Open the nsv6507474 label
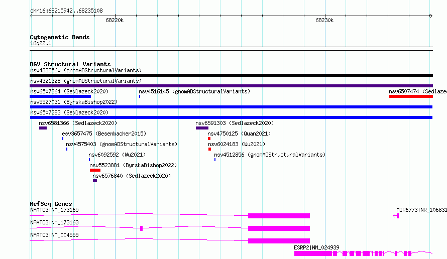The image size is (447, 259). pos(418,91)
